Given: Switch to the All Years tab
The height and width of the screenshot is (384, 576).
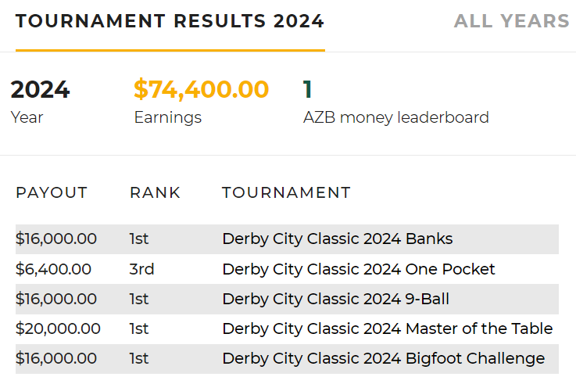Looking at the screenshot, I should 512,21.
